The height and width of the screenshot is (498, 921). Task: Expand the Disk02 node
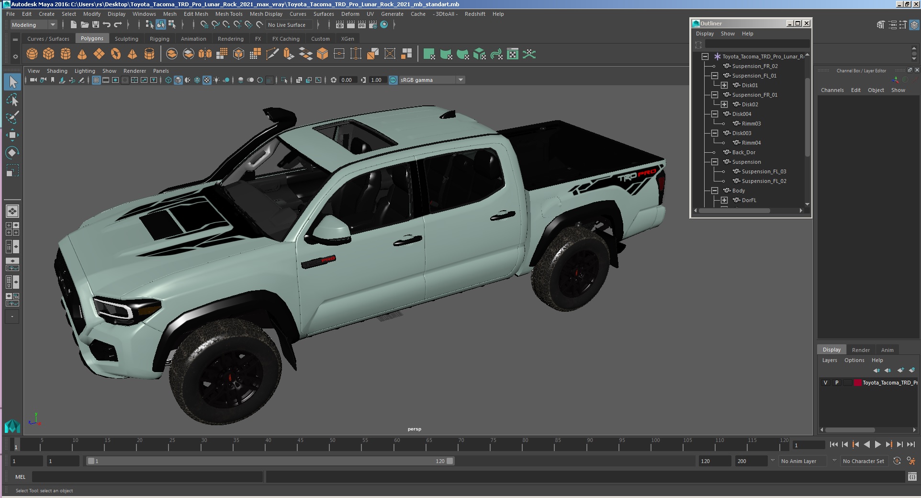724,104
